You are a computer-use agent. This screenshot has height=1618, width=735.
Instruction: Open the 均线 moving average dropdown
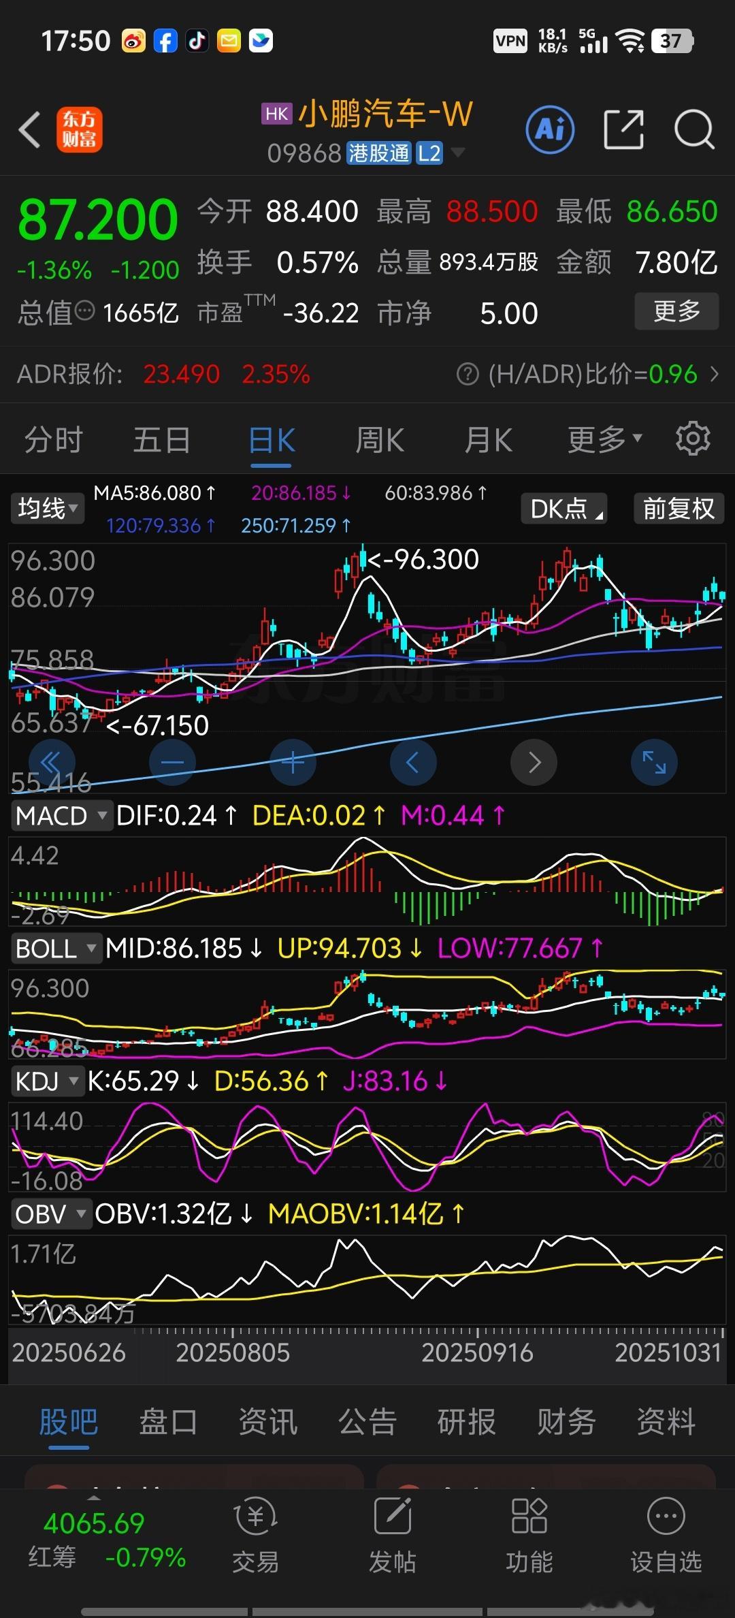48,509
